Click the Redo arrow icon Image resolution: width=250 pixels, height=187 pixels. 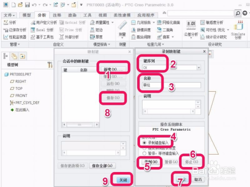click(x=45, y=5)
